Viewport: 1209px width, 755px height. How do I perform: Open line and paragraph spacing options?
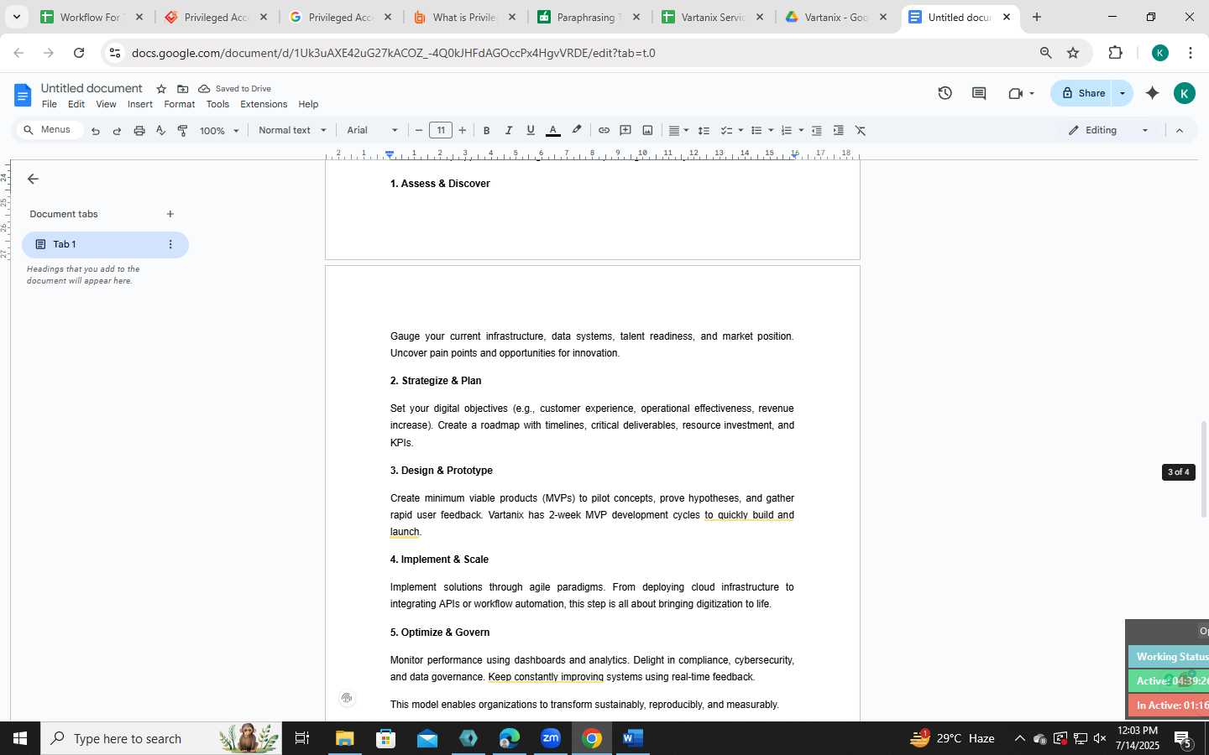[x=704, y=131]
